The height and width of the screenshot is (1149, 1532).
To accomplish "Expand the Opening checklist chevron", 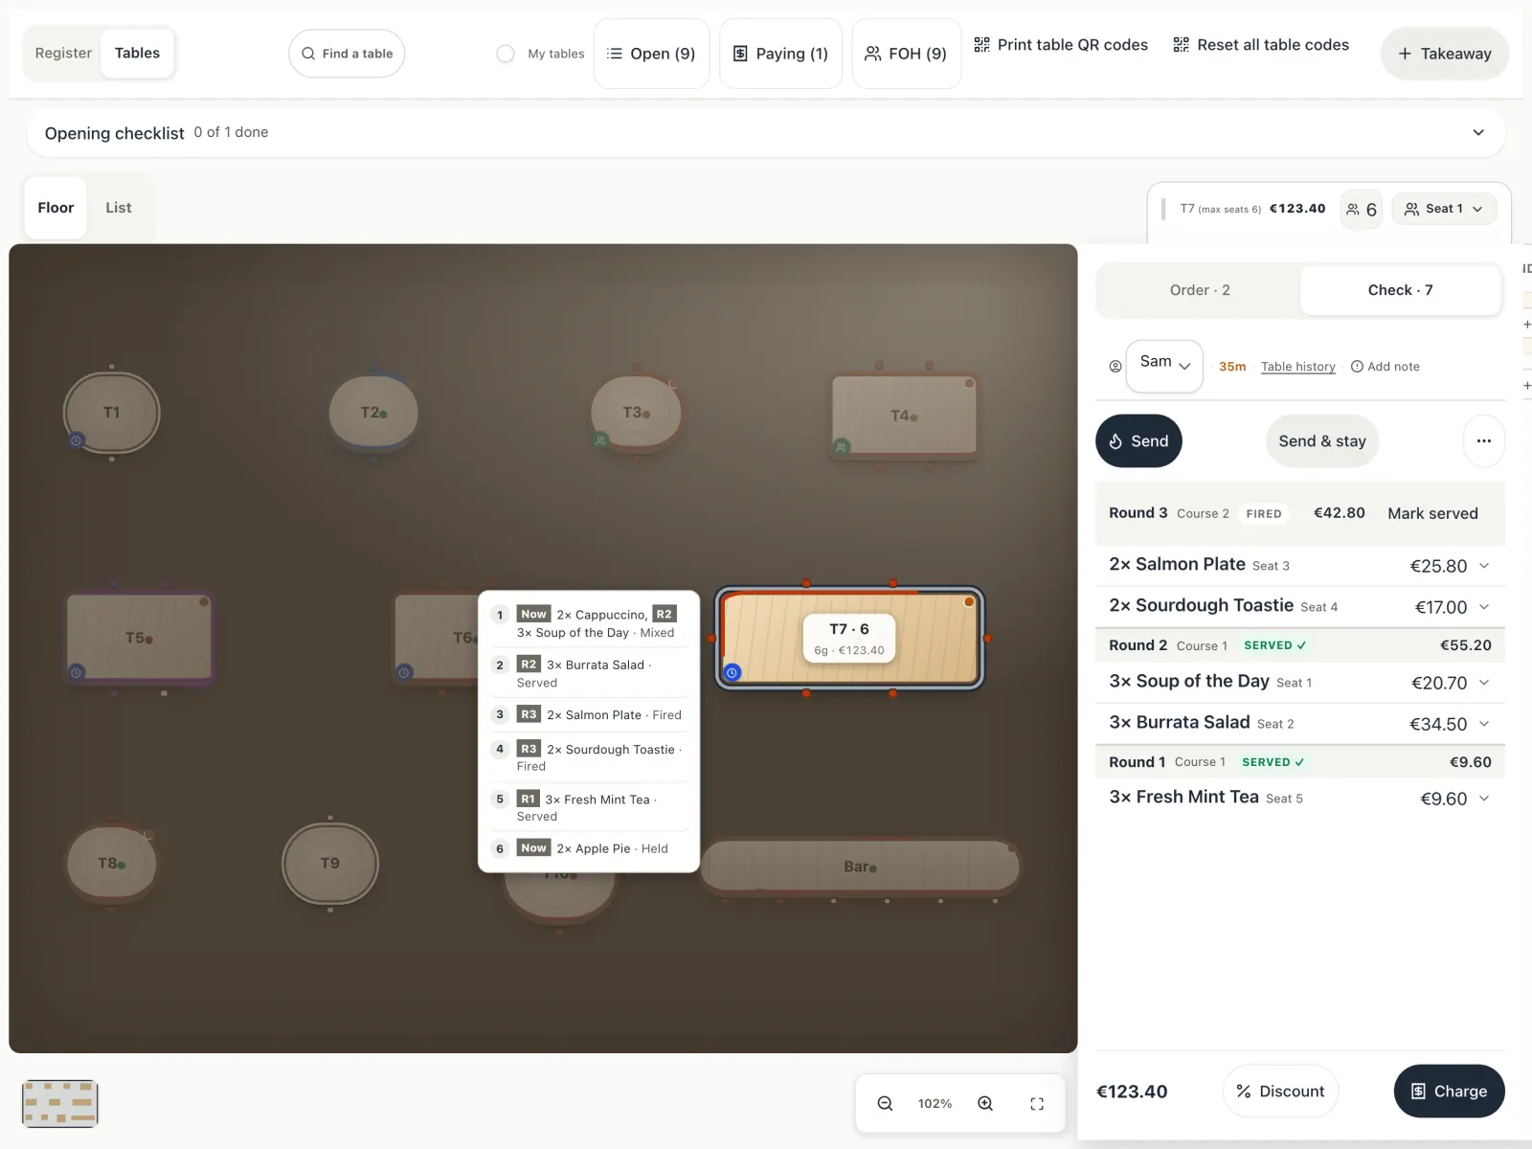I will click(1478, 132).
